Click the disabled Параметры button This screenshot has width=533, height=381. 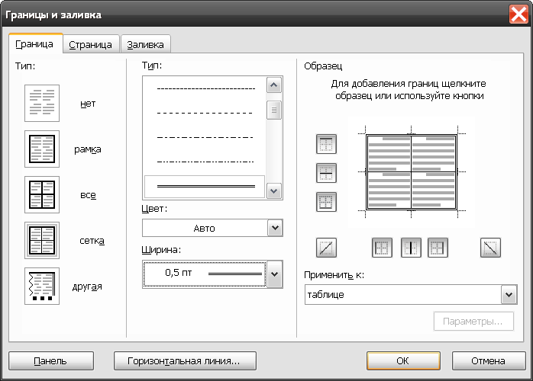tap(473, 322)
